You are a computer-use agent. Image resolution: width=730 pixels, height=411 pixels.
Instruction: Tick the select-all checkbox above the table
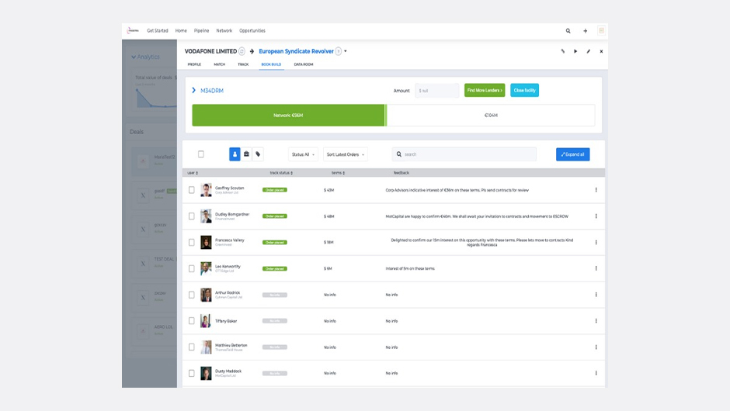201,154
